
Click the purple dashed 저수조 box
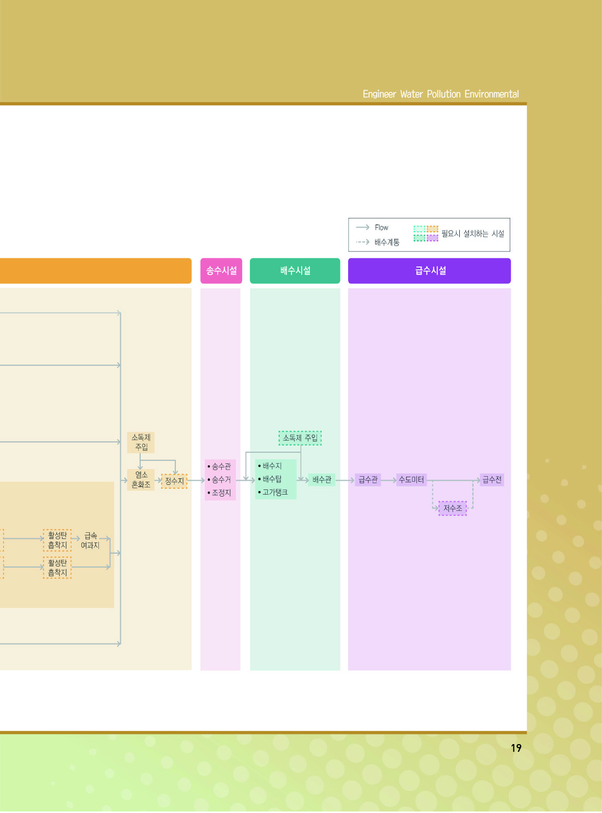(453, 508)
